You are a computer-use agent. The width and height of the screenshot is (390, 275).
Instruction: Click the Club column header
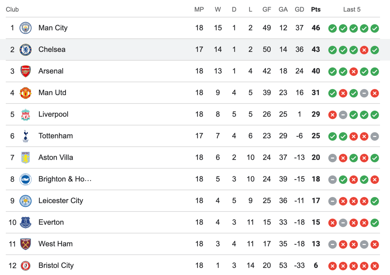pos(12,9)
